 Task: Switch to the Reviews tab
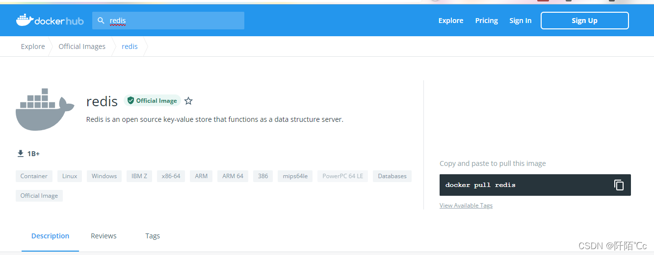[x=104, y=236]
